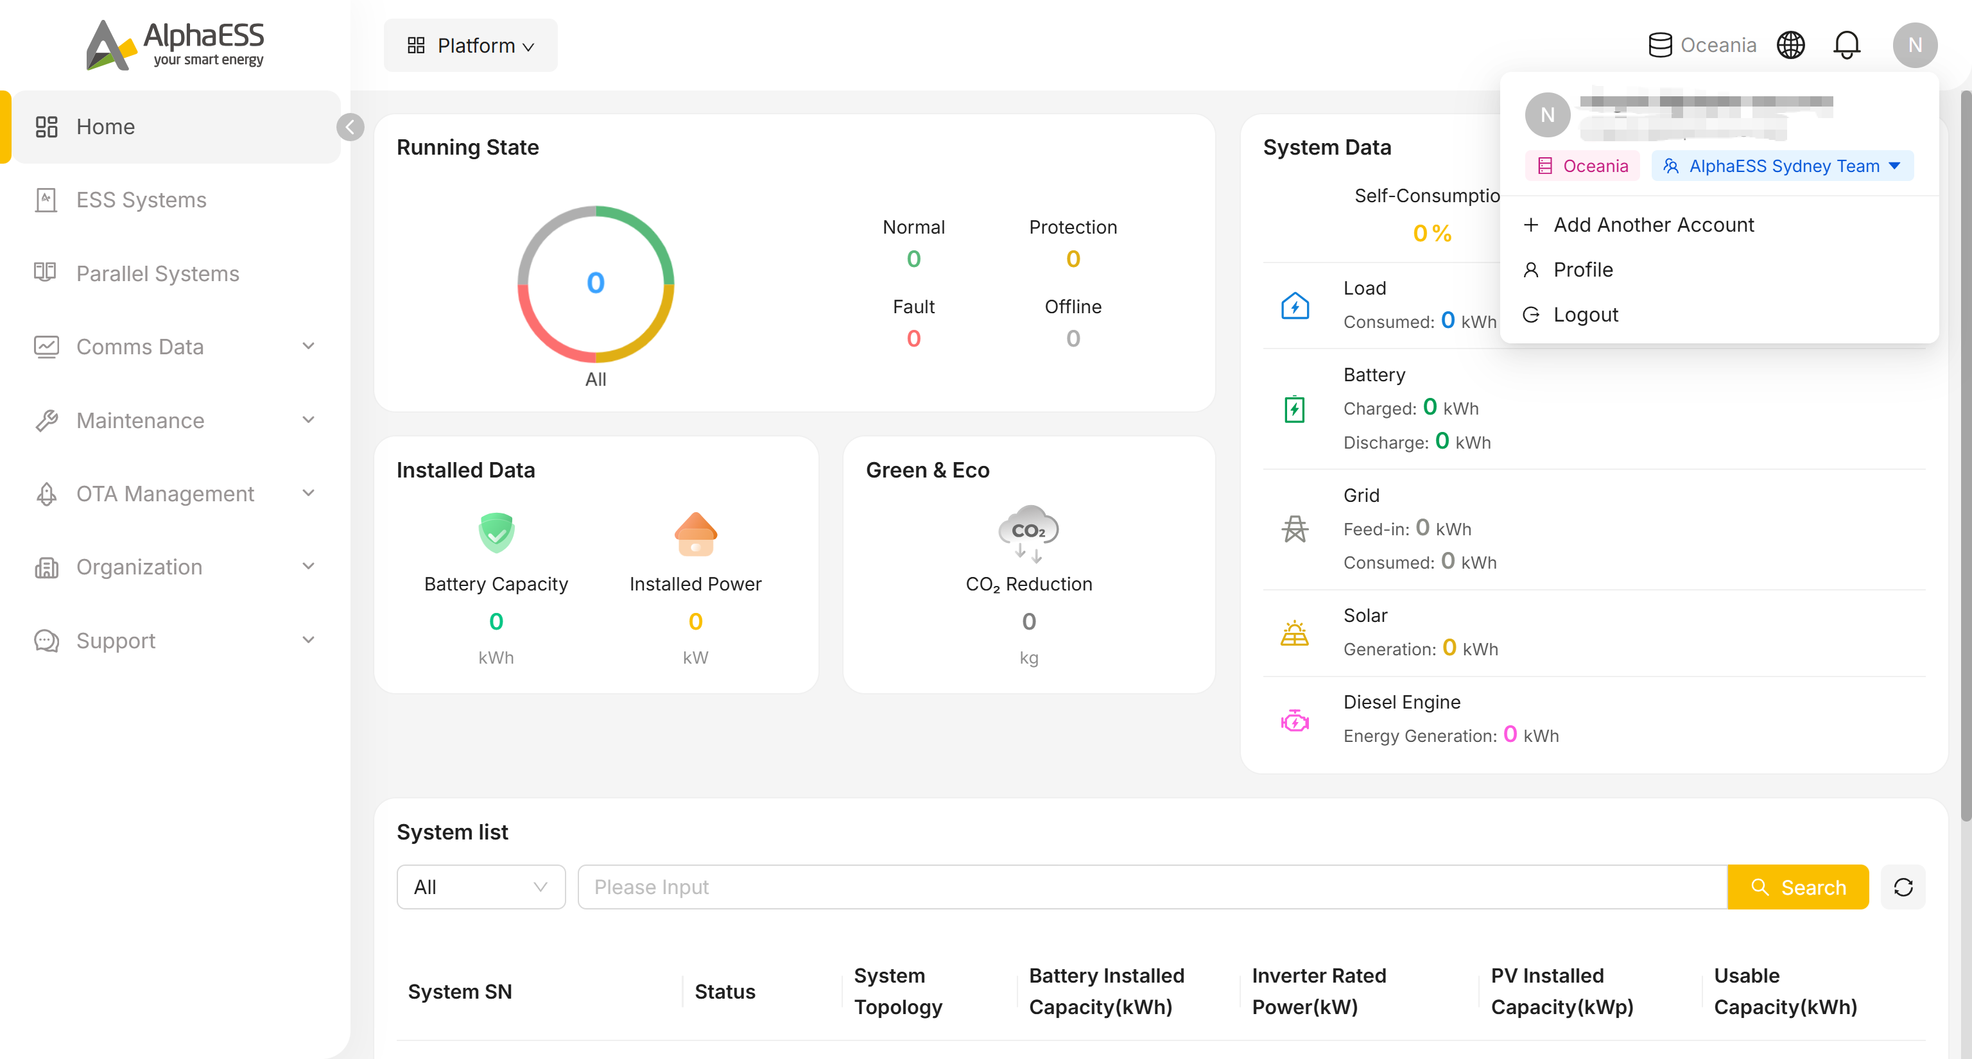Click the Battery Installed Capacity(kWh) column header
The width and height of the screenshot is (1972, 1059).
(1105, 991)
